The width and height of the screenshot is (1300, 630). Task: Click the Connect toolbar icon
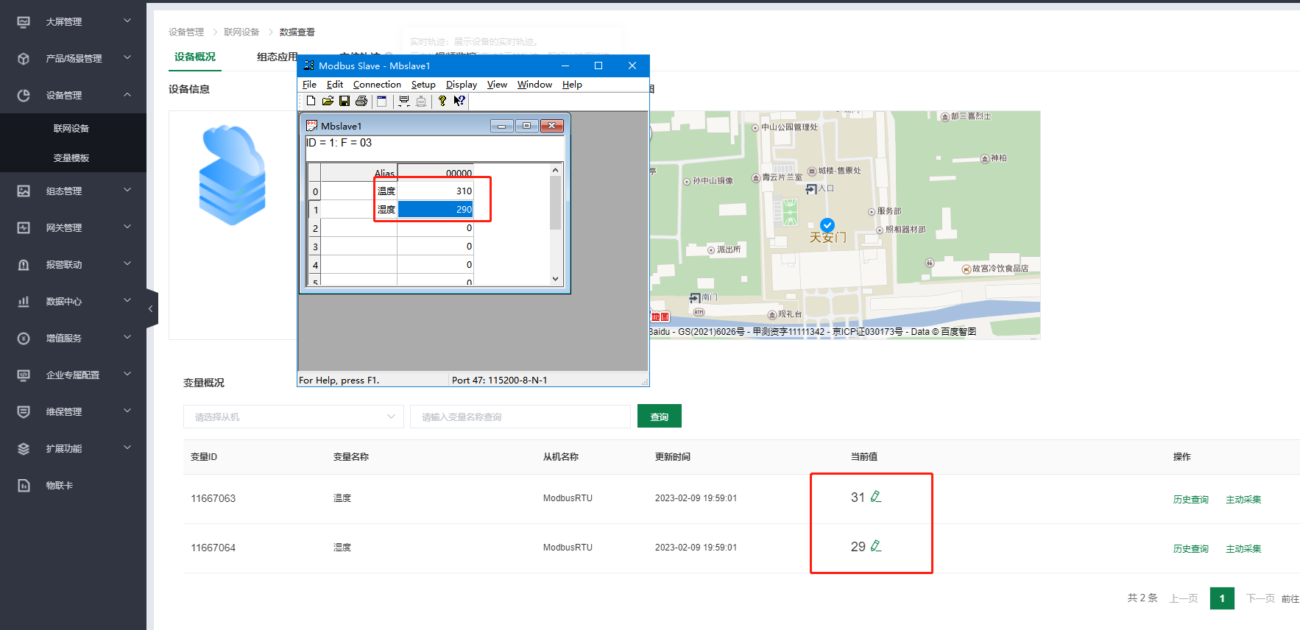(404, 101)
